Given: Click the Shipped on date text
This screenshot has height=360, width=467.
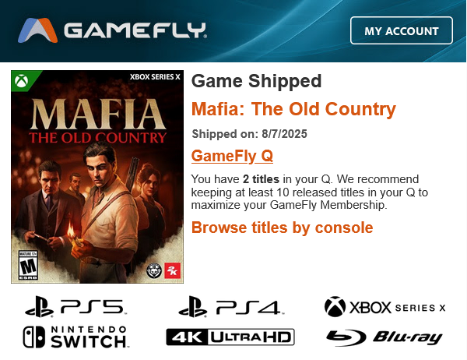Looking at the screenshot, I should coord(249,134).
